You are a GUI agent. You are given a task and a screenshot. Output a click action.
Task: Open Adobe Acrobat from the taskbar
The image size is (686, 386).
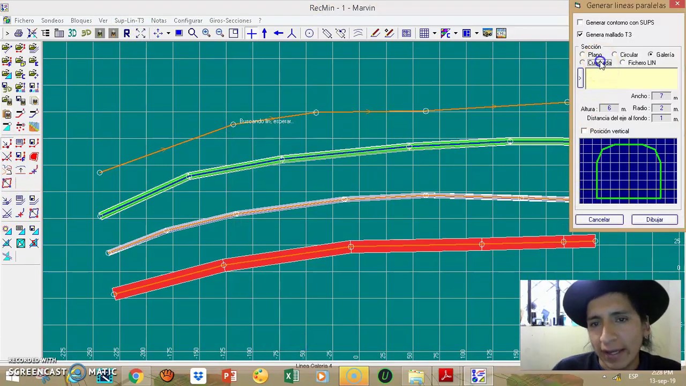(x=446, y=376)
